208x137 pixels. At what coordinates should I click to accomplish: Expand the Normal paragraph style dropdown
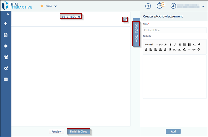151,45
